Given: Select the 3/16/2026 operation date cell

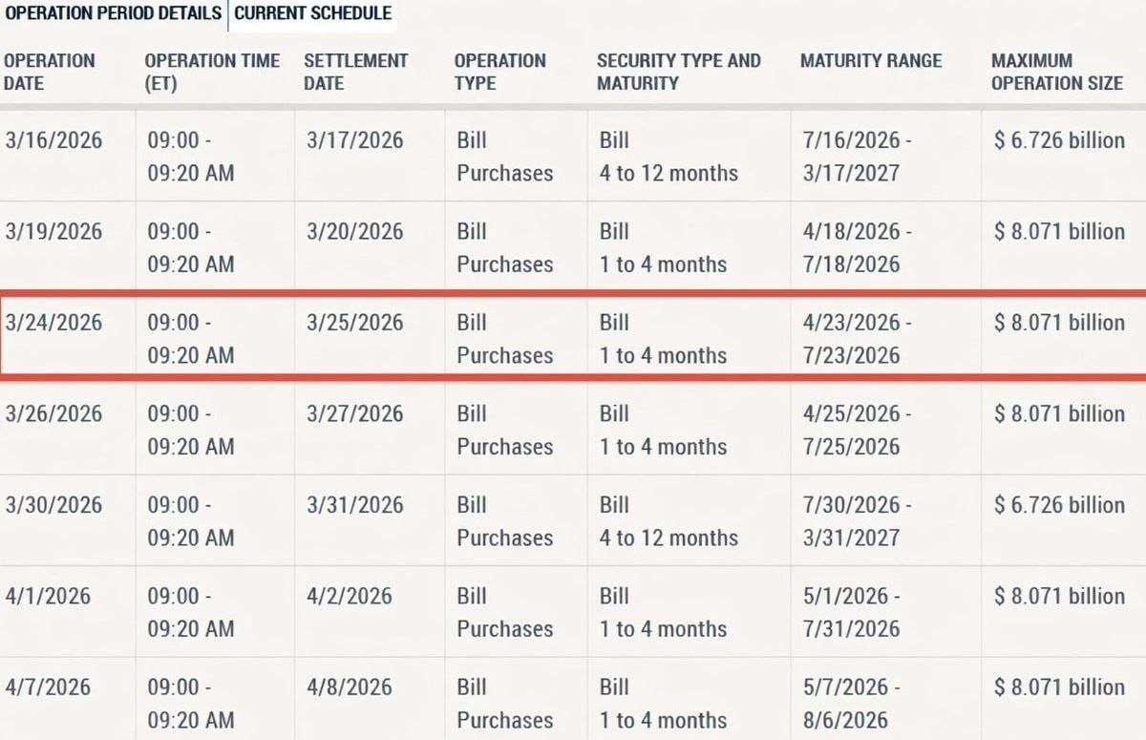Looking at the screenshot, I should [53, 140].
